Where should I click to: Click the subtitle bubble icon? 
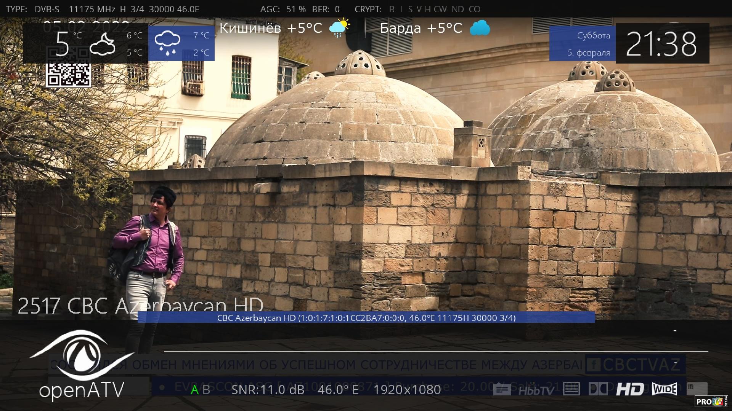coord(502,390)
